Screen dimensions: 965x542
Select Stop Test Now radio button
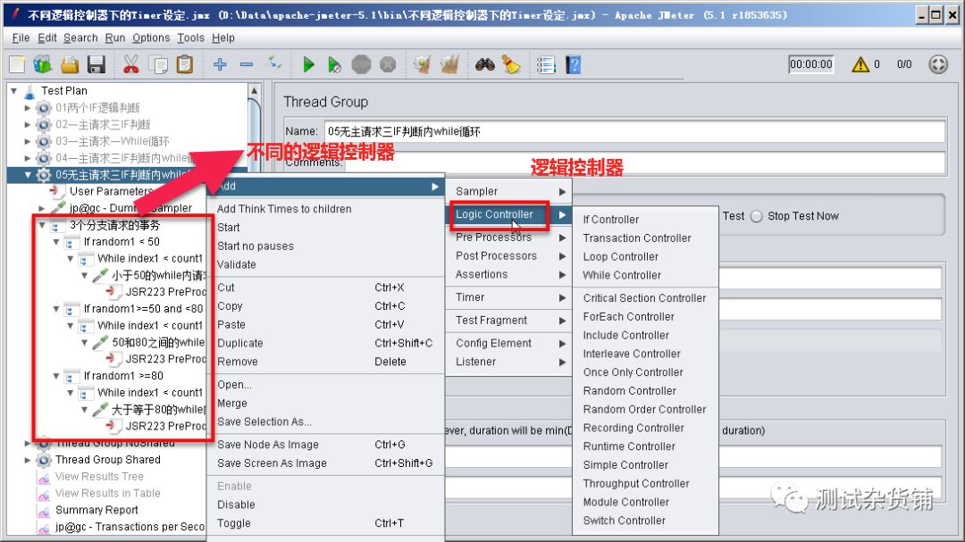point(757,216)
